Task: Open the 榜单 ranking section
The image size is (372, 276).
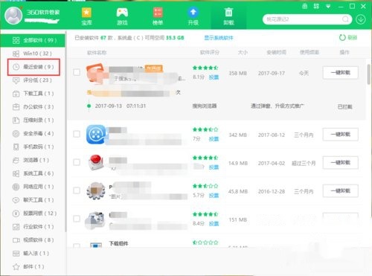Action: 158,16
